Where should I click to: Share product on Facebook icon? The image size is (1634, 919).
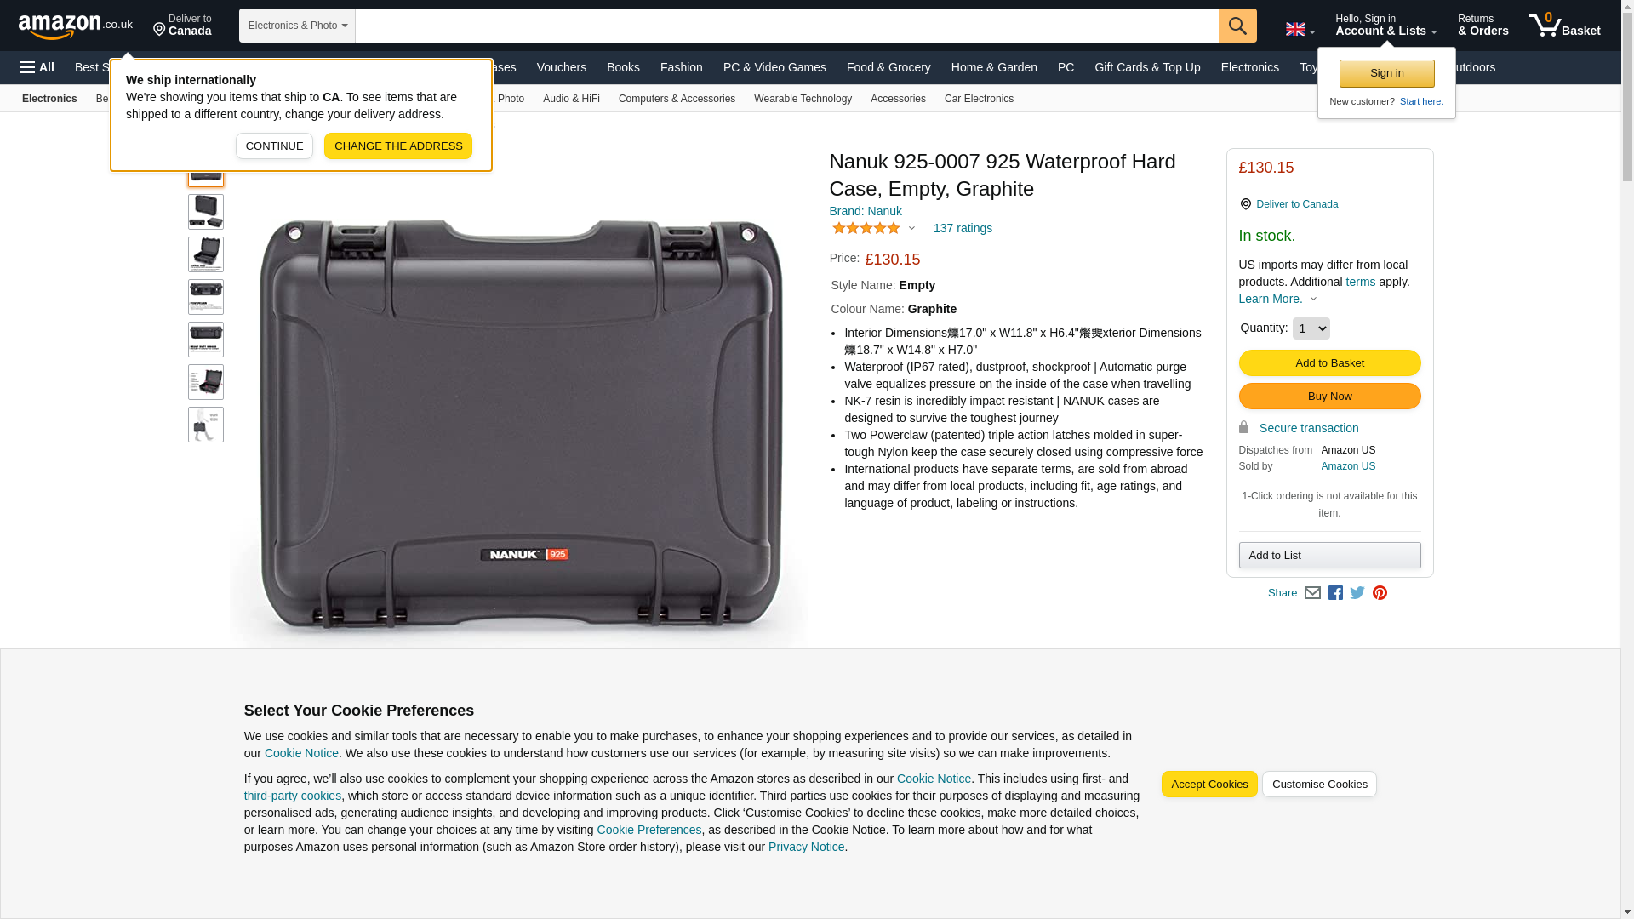pos(1335,593)
